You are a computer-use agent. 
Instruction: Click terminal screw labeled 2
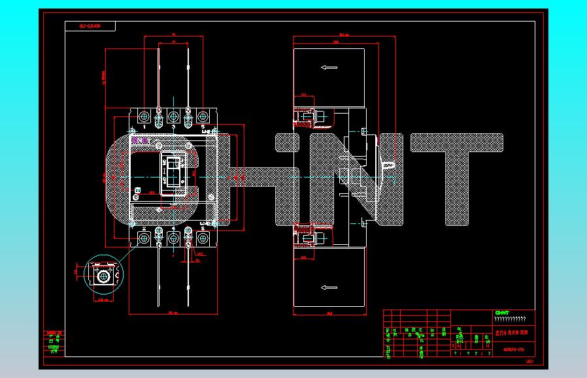[144, 238]
